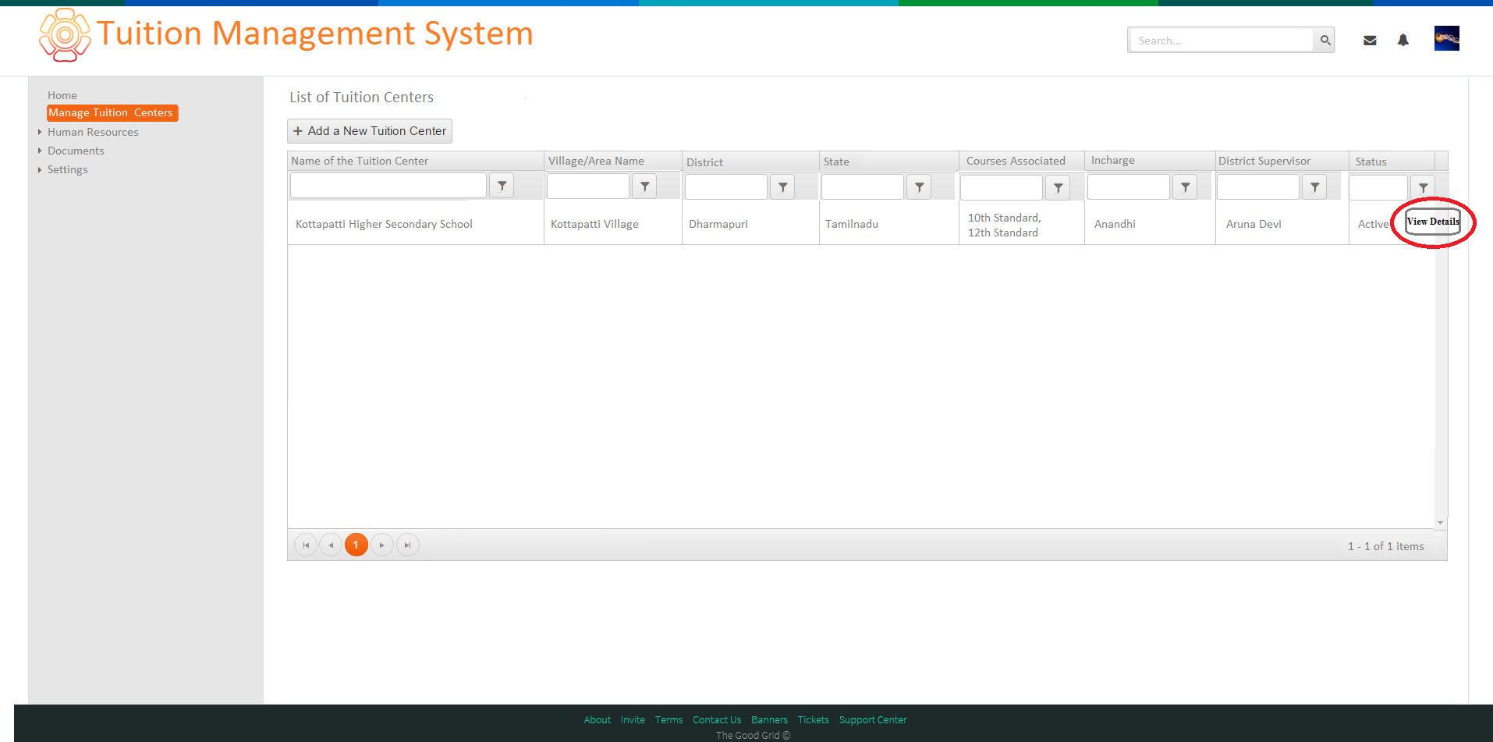Click the tuition center name filter field

click(388, 186)
